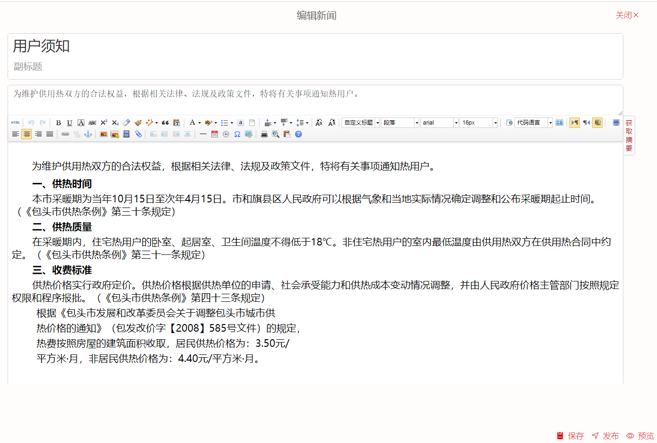Select center text alignment

coord(27,134)
